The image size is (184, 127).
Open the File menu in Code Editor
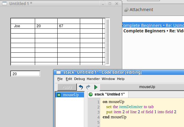pos(60,79)
